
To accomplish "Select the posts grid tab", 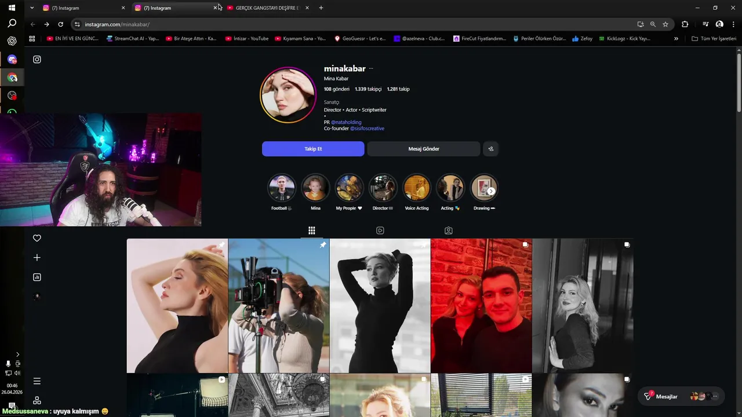I will point(312,231).
